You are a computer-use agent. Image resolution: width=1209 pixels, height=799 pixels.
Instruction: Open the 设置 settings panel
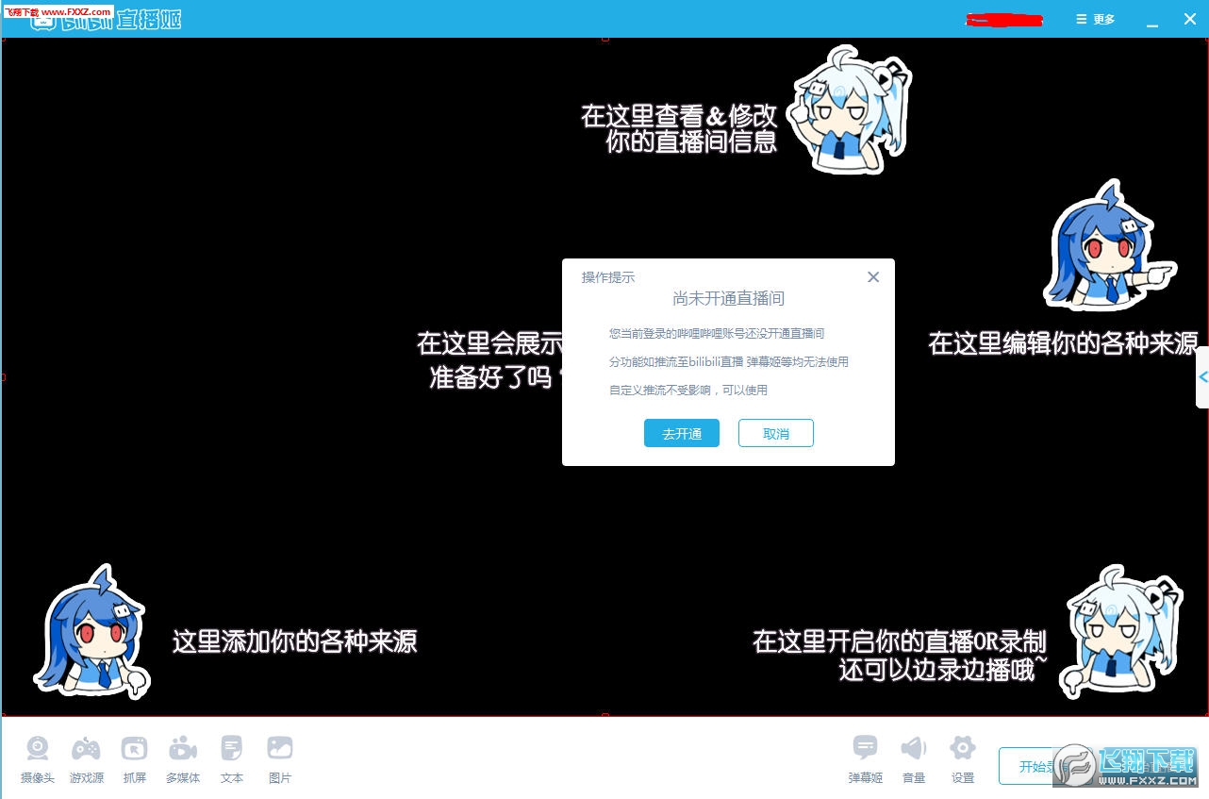(962, 757)
